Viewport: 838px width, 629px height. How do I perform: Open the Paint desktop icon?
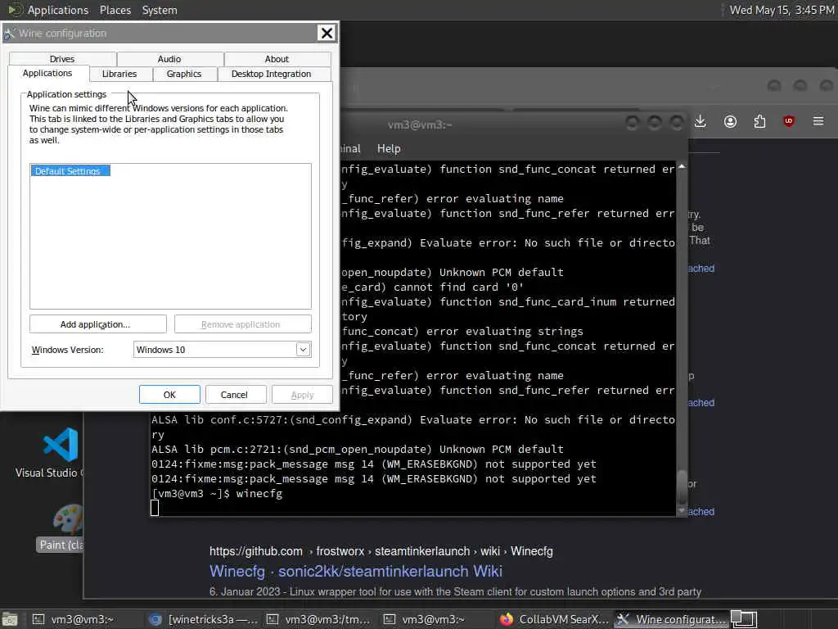(61, 527)
